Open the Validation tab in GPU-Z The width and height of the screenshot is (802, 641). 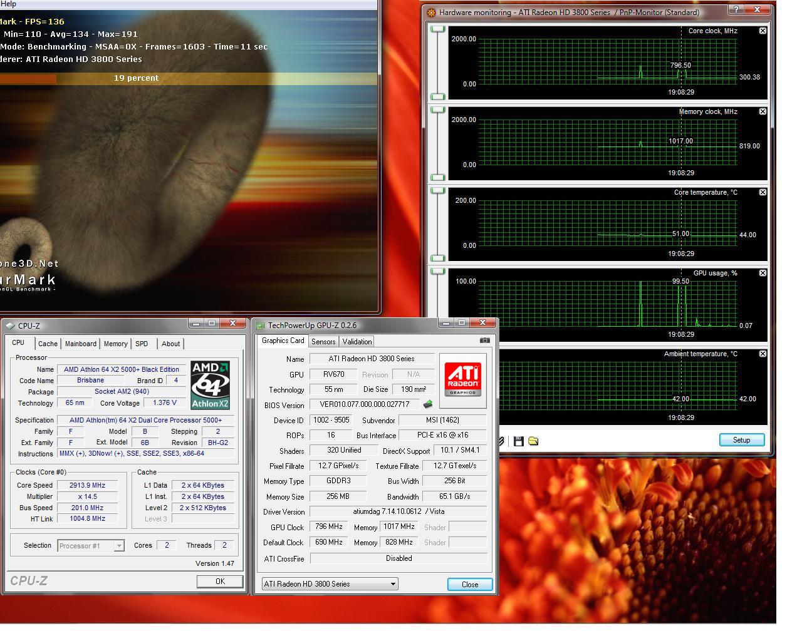pyautogui.click(x=357, y=342)
